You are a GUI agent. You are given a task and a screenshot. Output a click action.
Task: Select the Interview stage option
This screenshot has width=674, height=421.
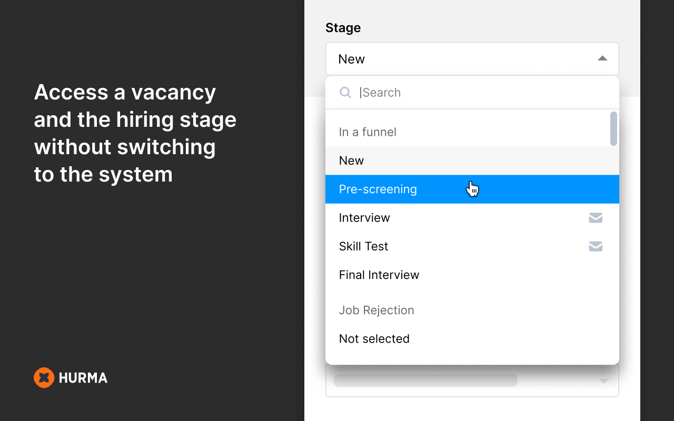(x=472, y=218)
